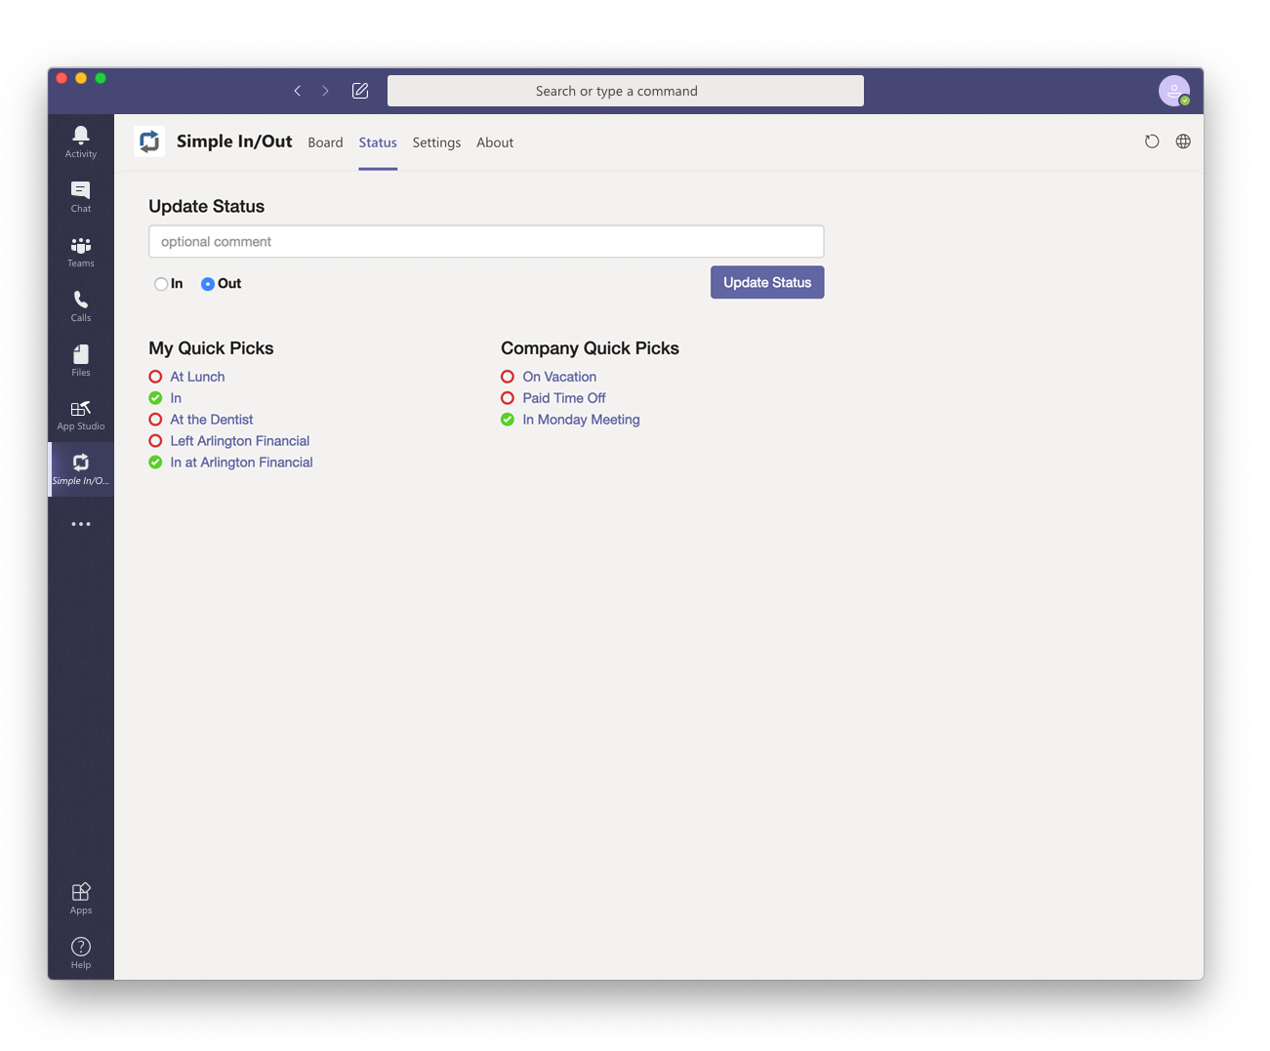The width and height of the screenshot is (1270, 1051).
Task: Open the profile avatar menu
Action: tap(1173, 91)
